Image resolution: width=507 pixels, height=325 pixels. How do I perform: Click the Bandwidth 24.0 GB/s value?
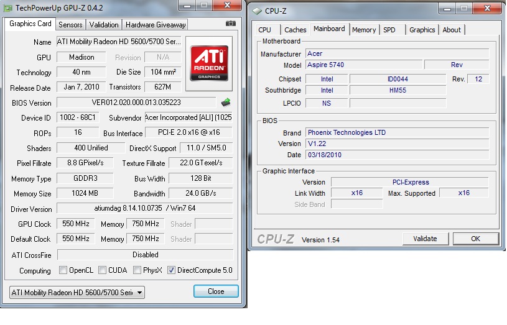point(201,193)
